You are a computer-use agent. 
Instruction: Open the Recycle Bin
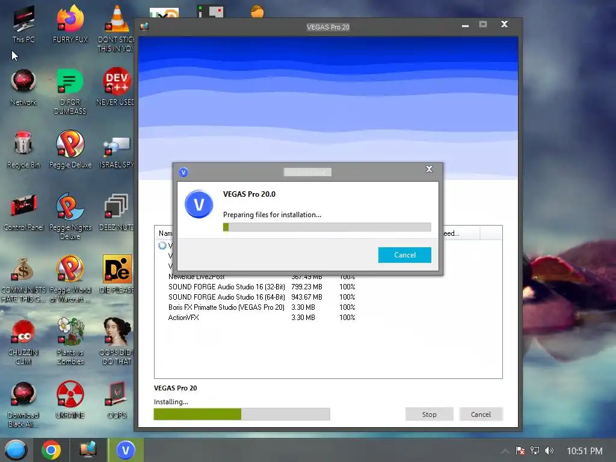[x=23, y=150]
